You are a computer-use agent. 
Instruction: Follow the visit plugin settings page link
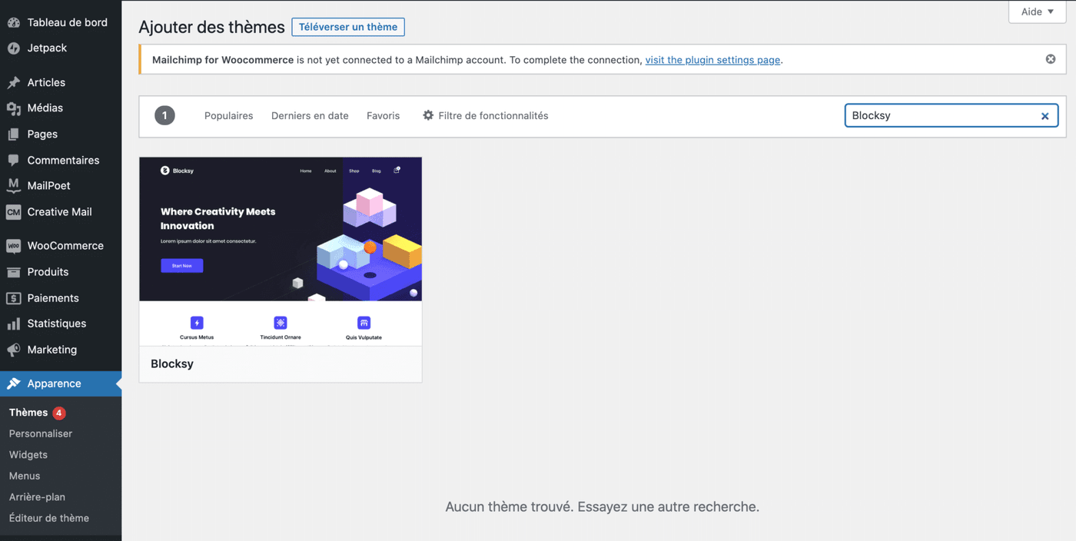[x=712, y=60]
